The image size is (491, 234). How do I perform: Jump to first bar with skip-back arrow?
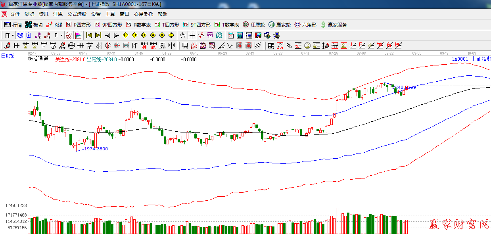[89, 35]
